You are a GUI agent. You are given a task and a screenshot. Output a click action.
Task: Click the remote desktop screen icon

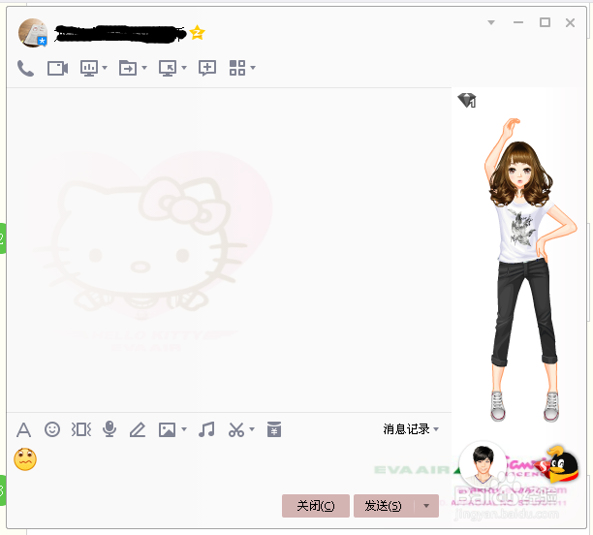(168, 68)
